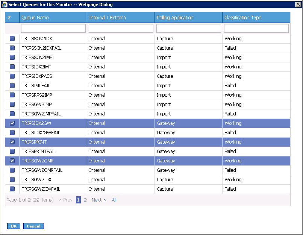
Task: Tick the TRIPSPRINTFAIL checkbox
Action: (12, 152)
